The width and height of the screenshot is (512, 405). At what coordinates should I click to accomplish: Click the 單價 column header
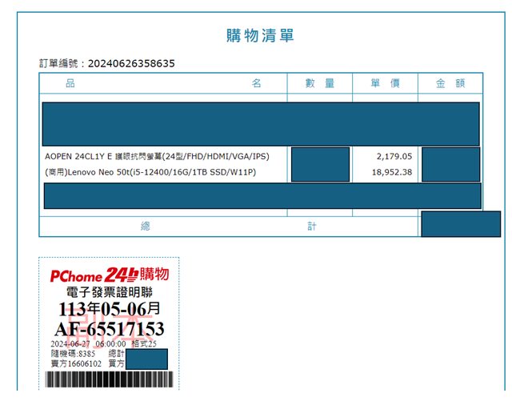[385, 83]
